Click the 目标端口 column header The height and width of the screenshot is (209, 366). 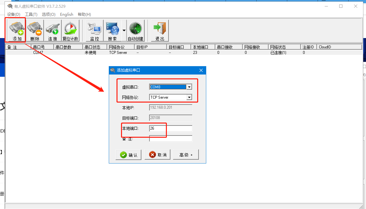point(179,47)
